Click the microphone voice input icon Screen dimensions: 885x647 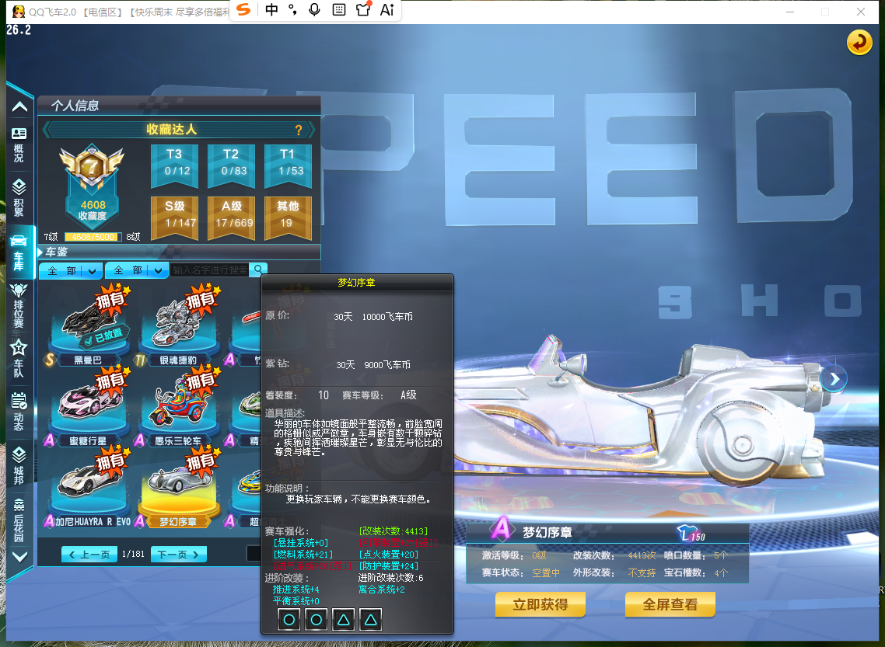click(315, 9)
